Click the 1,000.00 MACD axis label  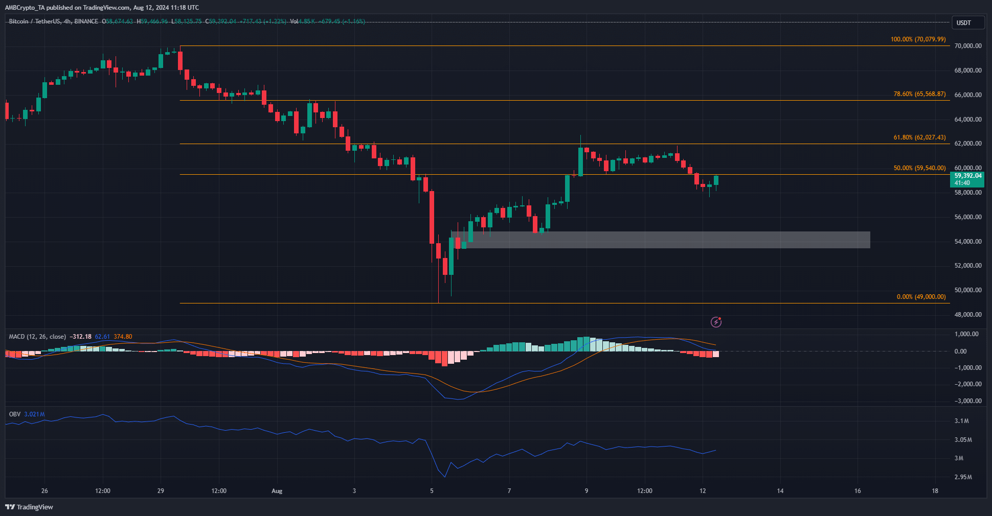(966, 334)
